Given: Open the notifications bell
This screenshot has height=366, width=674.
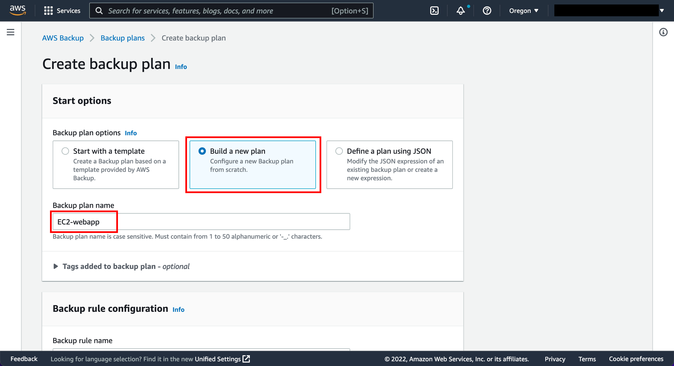Looking at the screenshot, I should click(461, 11).
